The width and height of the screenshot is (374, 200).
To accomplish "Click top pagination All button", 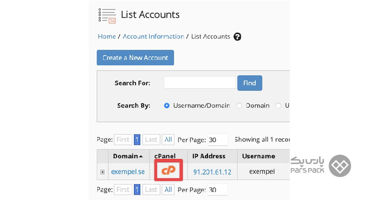I will 168,140.
